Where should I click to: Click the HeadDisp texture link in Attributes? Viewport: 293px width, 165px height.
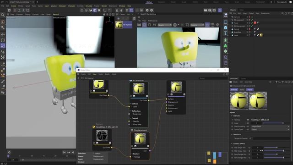tap(260, 120)
